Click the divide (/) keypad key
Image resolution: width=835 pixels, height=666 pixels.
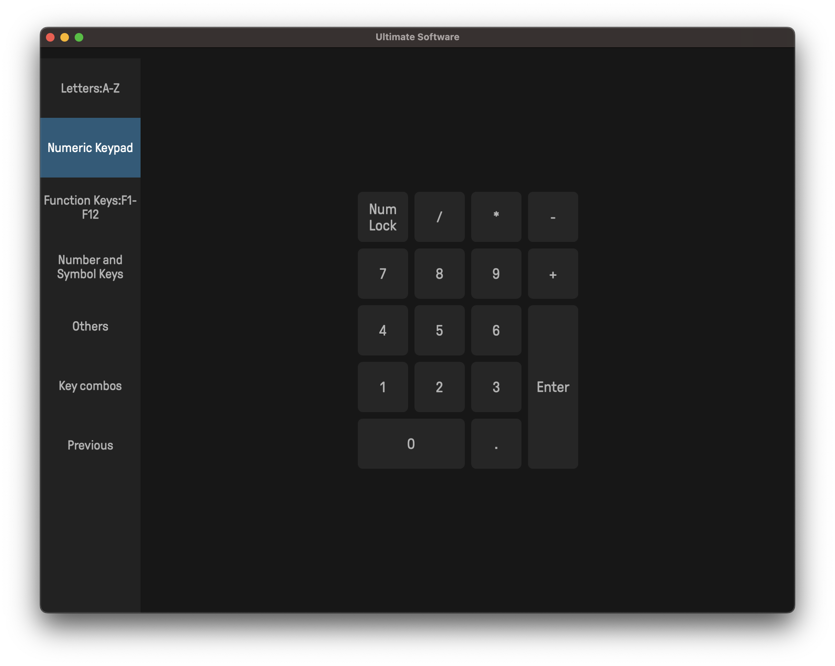(439, 217)
